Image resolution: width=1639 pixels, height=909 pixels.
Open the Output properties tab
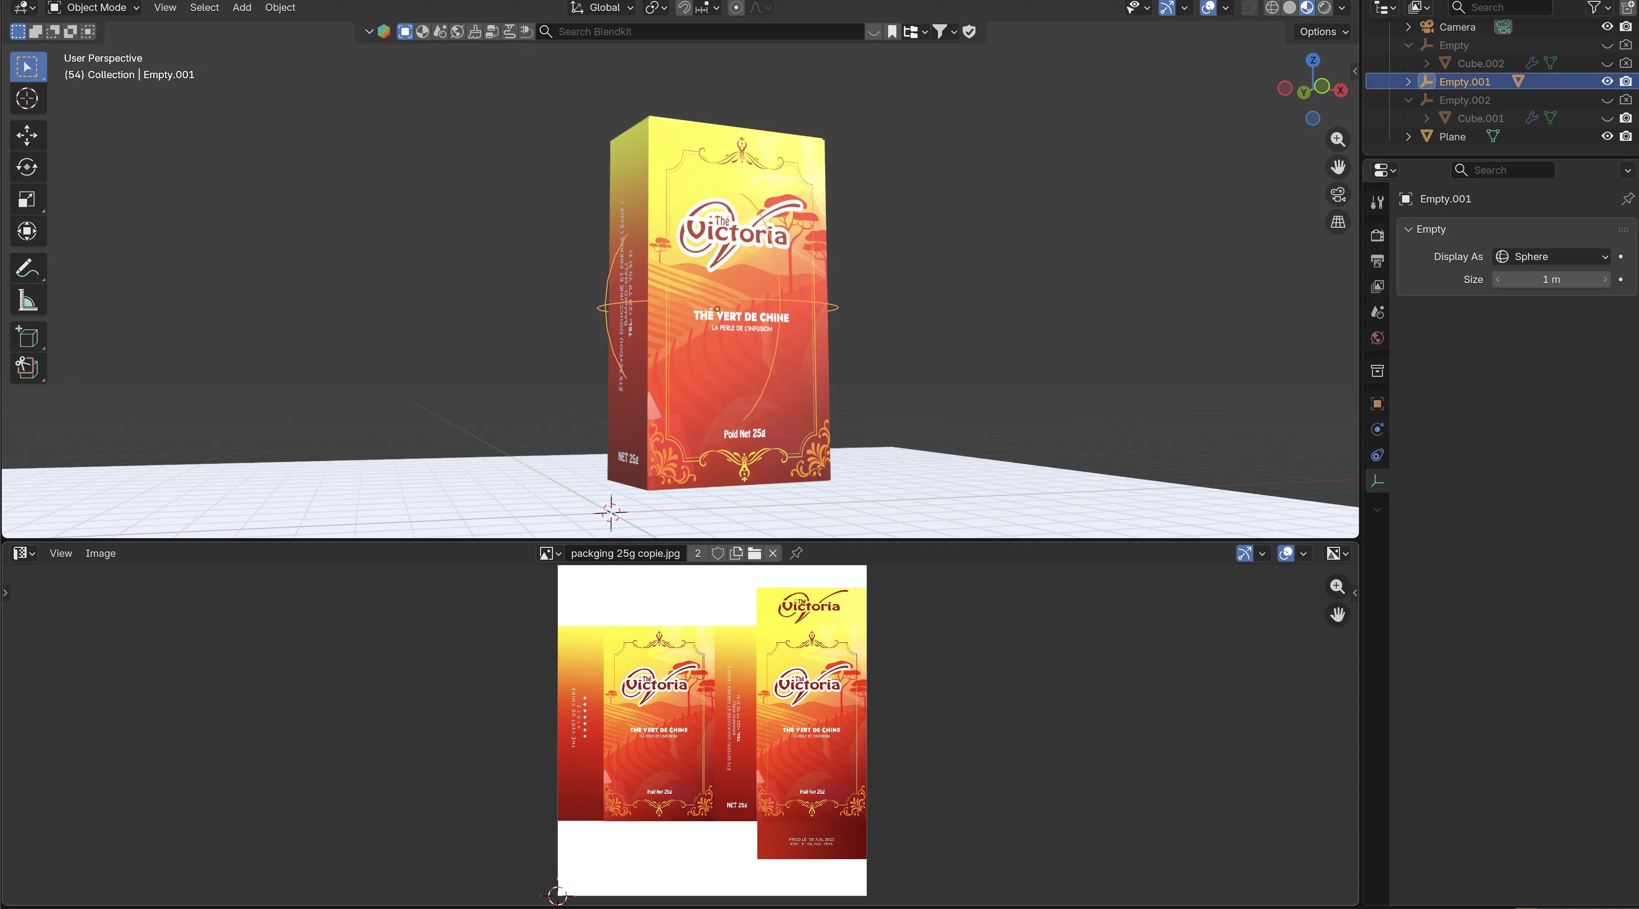[1377, 261]
